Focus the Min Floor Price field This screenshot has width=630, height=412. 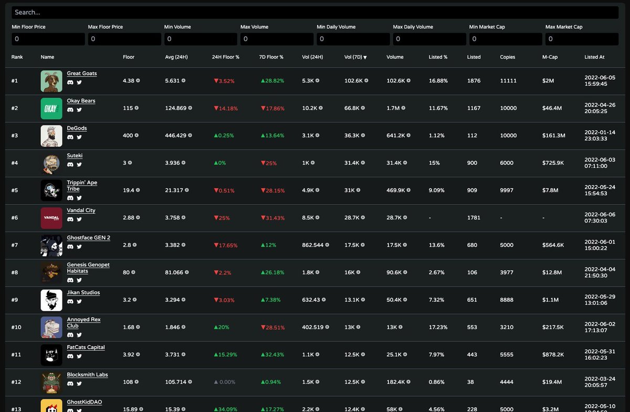click(48, 39)
